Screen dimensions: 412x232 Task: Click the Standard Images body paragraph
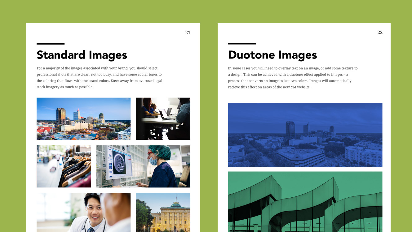(x=100, y=77)
